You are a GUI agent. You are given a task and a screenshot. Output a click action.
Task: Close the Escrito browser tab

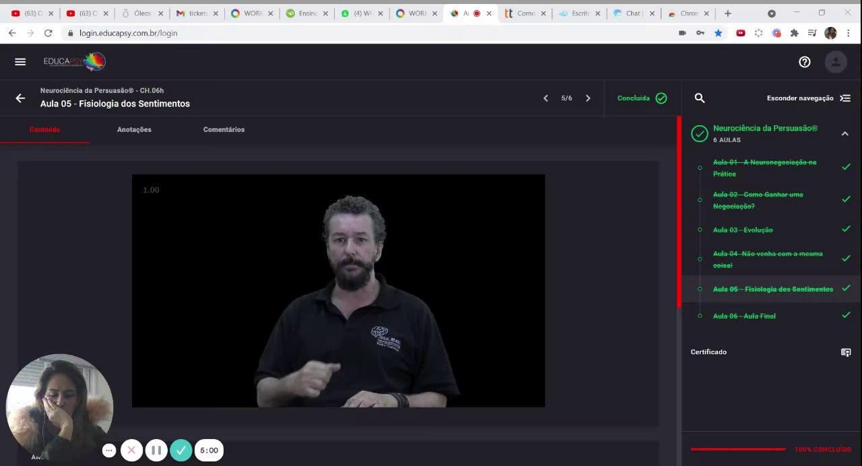coord(599,13)
